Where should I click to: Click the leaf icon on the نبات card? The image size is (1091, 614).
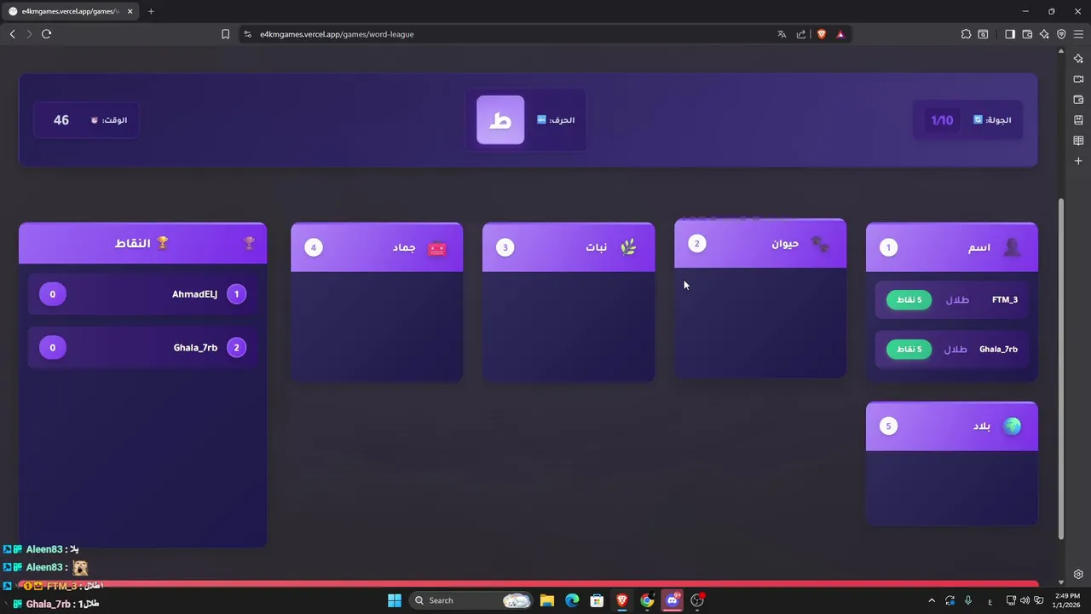tap(628, 247)
